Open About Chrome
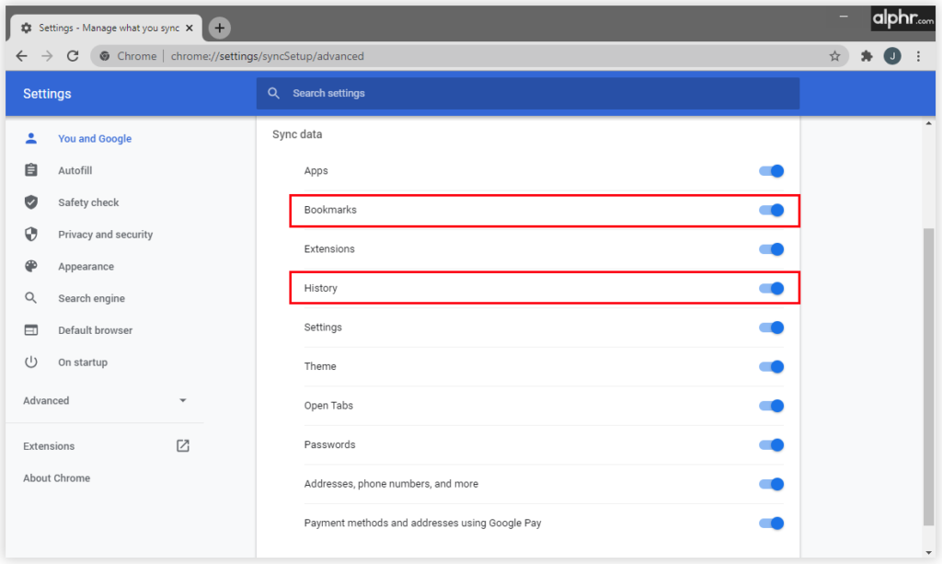The height and width of the screenshot is (564, 942). click(56, 478)
